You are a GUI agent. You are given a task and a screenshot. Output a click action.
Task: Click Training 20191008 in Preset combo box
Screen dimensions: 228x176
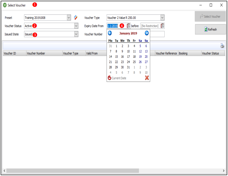coord(35,17)
